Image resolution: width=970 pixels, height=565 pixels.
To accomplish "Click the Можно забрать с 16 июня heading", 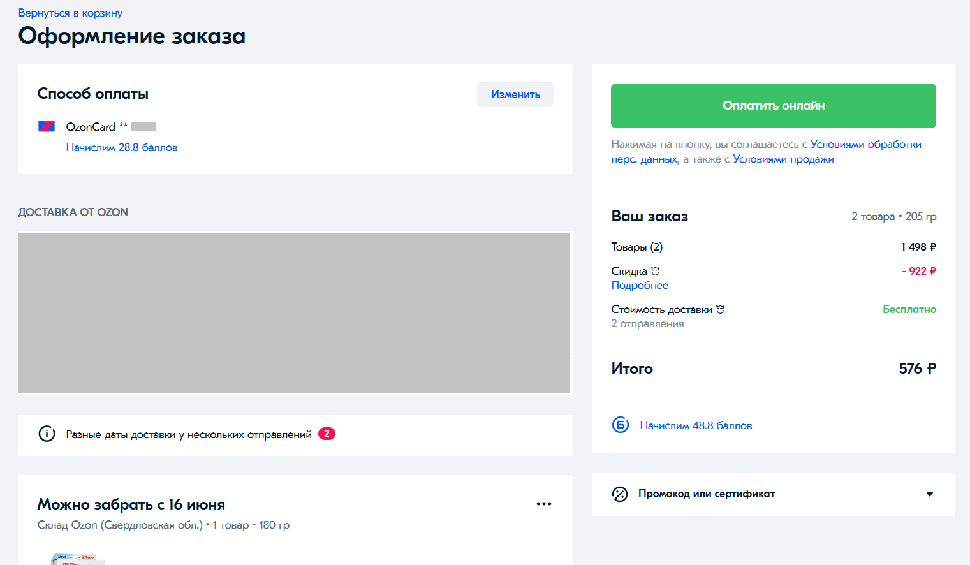I will [x=131, y=504].
